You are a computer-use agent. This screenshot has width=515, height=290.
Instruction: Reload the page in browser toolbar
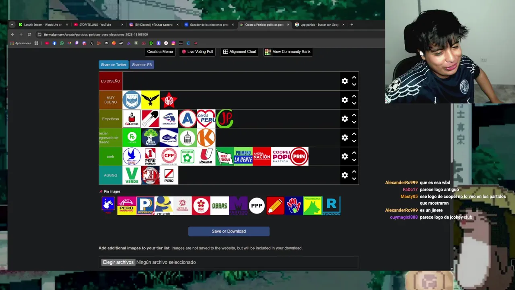tap(29, 35)
